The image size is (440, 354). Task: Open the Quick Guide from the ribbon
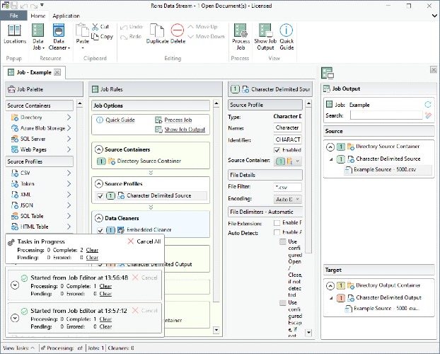tap(286, 37)
